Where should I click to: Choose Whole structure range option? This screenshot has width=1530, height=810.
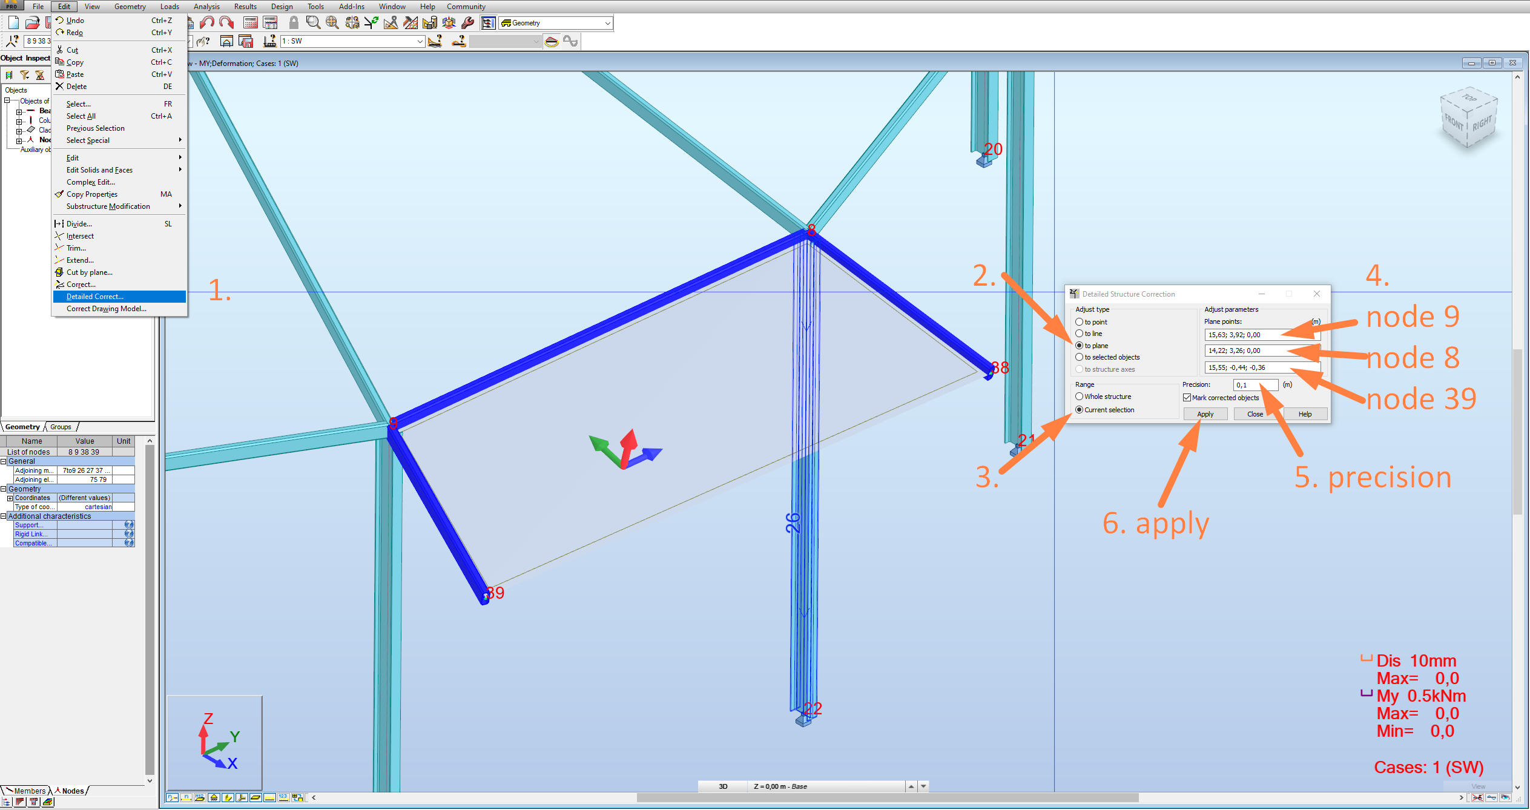tap(1080, 396)
